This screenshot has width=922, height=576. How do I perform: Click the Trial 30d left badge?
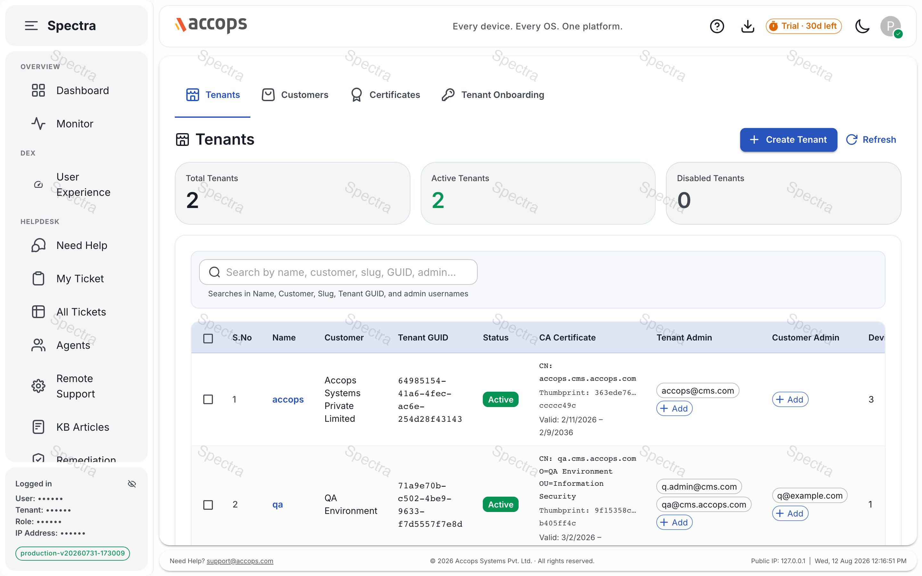click(x=803, y=26)
